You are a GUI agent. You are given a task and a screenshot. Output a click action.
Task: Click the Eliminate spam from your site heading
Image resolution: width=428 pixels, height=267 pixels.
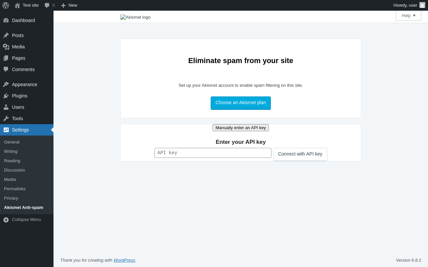pos(241,61)
